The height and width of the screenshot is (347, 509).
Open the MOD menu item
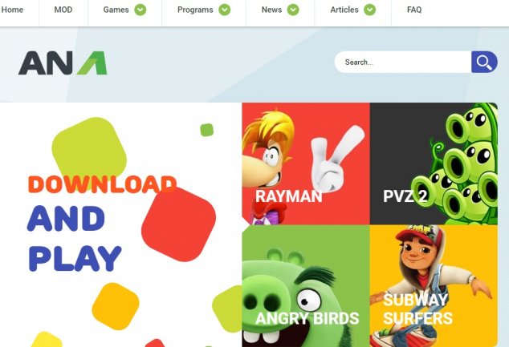[x=63, y=10]
